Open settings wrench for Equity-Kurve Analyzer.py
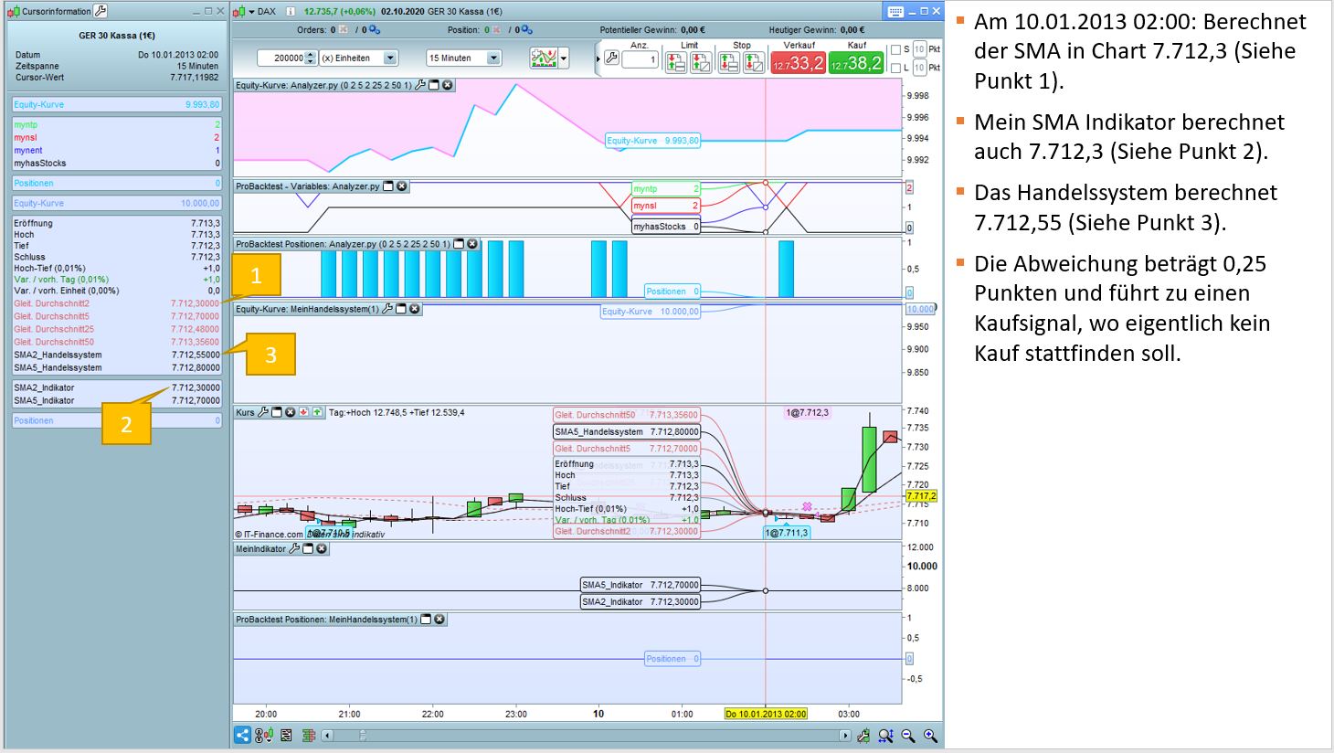Viewport: 1334px width, 753px height. pos(420,85)
